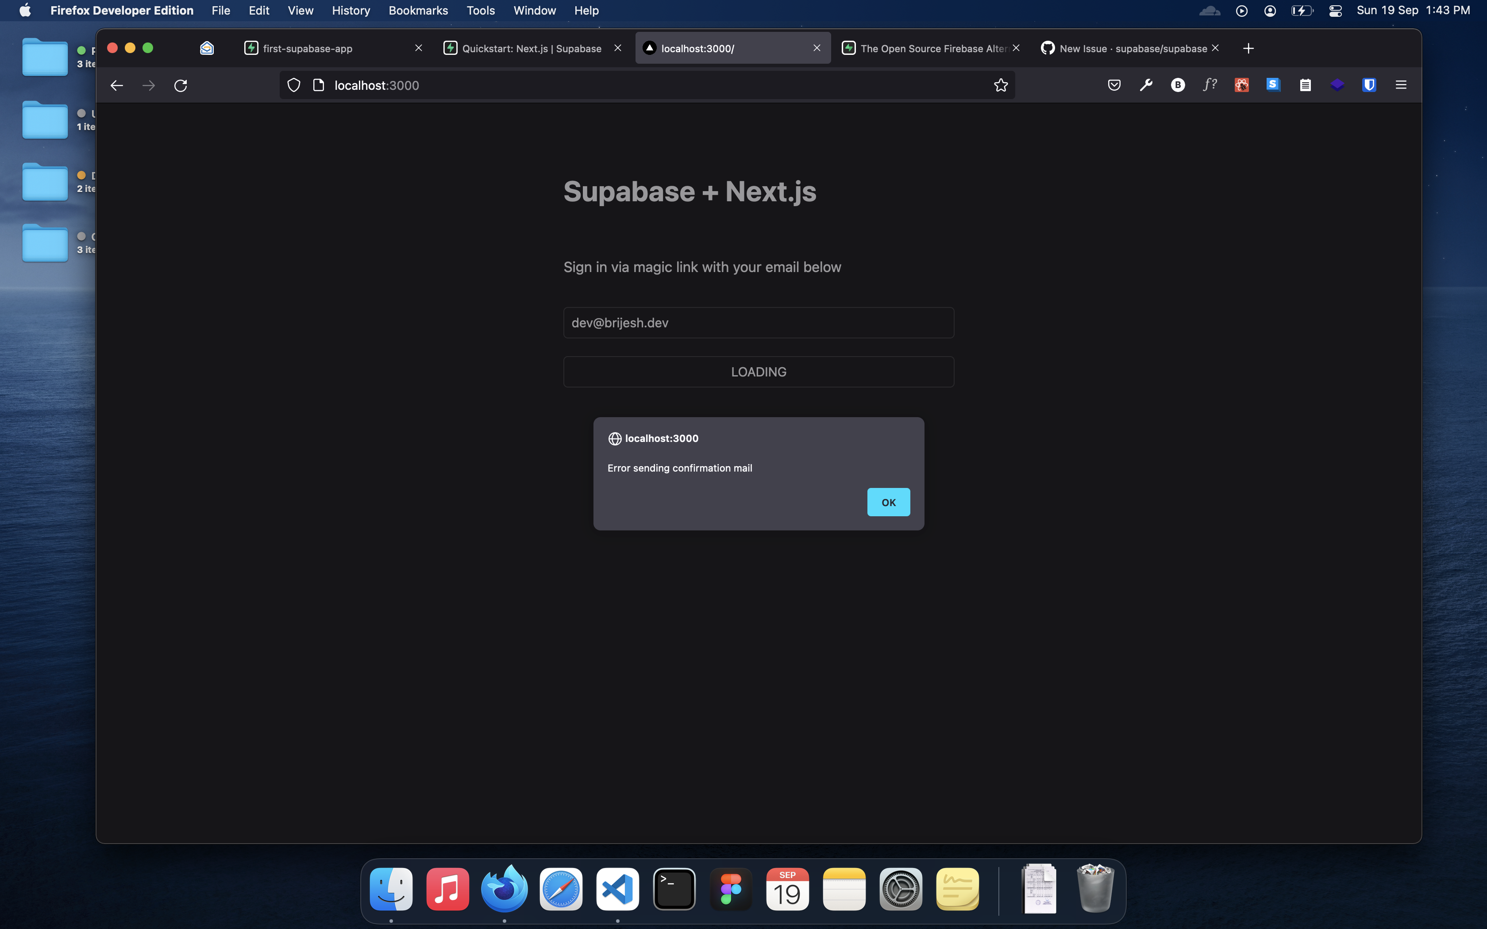Open the Pocket save icon
Viewport: 1487px width, 929px height.
pyautogui.click(x=1114, y=85)
